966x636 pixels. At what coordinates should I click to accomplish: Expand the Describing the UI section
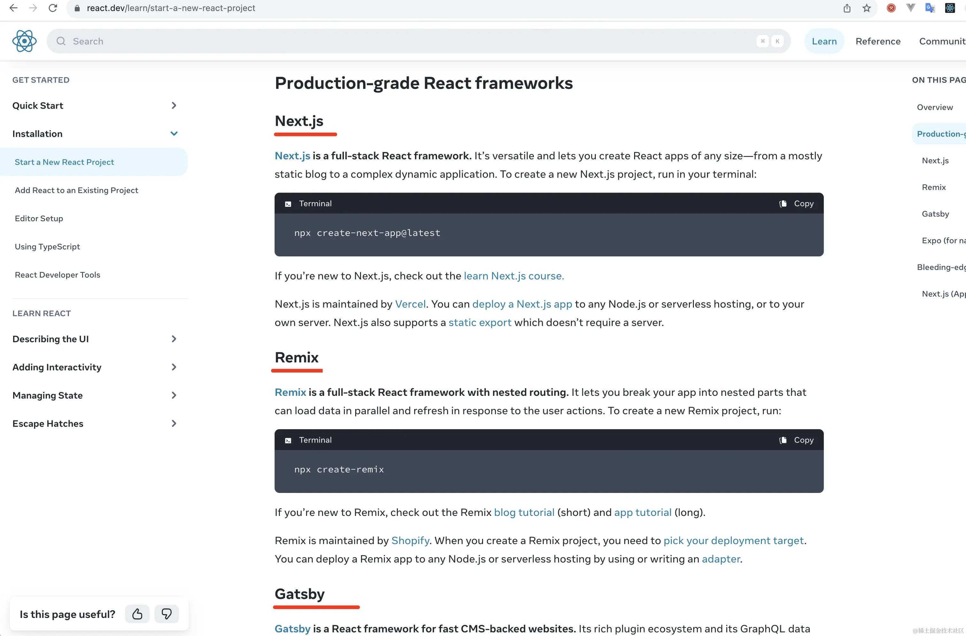pyautogui.click(x=174, y=339)
